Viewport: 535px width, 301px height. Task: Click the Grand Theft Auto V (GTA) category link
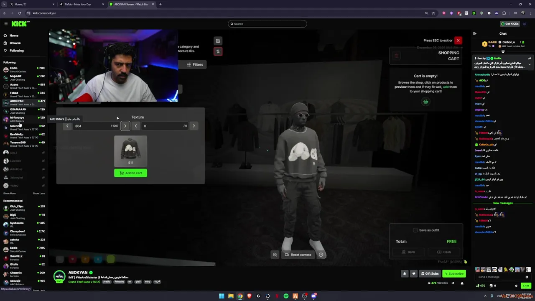pyautogui.click(x=84, y=282)
